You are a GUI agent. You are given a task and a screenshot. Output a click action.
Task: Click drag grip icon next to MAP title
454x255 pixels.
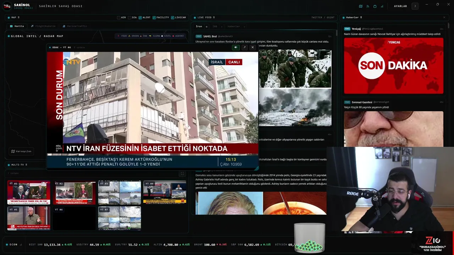[18, 17]
